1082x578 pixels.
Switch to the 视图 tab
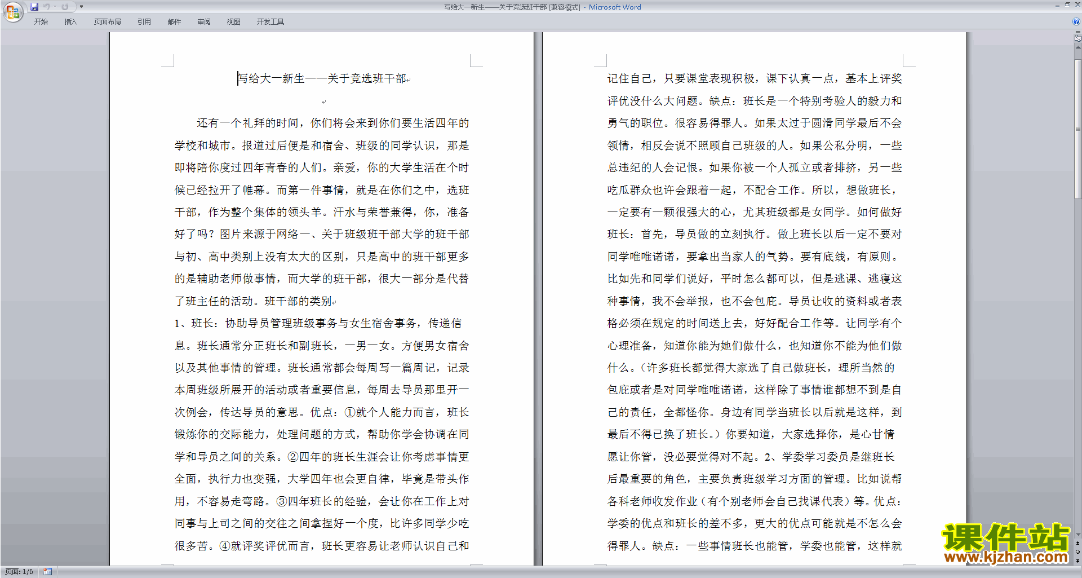233,22
